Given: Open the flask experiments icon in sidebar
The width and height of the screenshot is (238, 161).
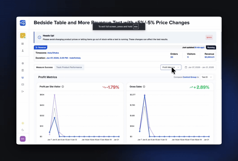Looking at the screenshot, I should click(x=23, y=51).
